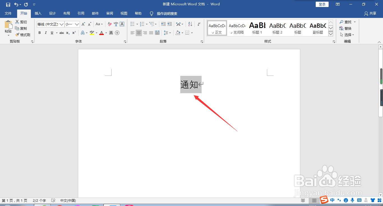Open the Share (共享) option

coord(370,13)
